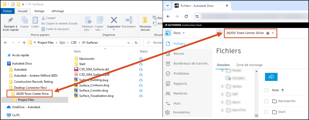The image size is (309, 120).
Task: Switch to the Accueil ribbon tab
Action: [x=23, y=11]
